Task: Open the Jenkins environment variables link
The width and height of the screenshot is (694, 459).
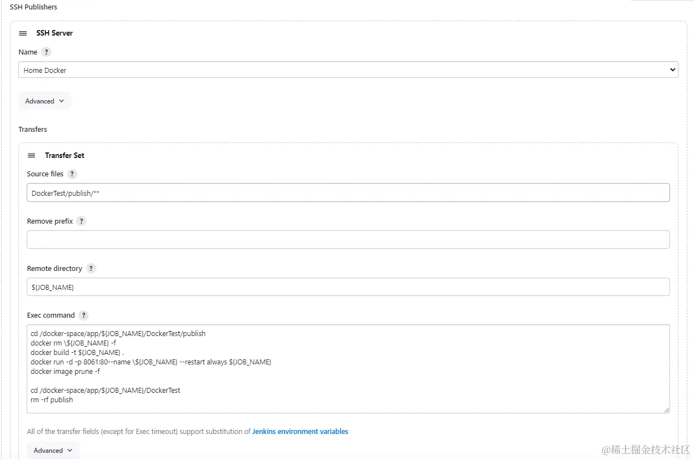Action: pos(300,431)
